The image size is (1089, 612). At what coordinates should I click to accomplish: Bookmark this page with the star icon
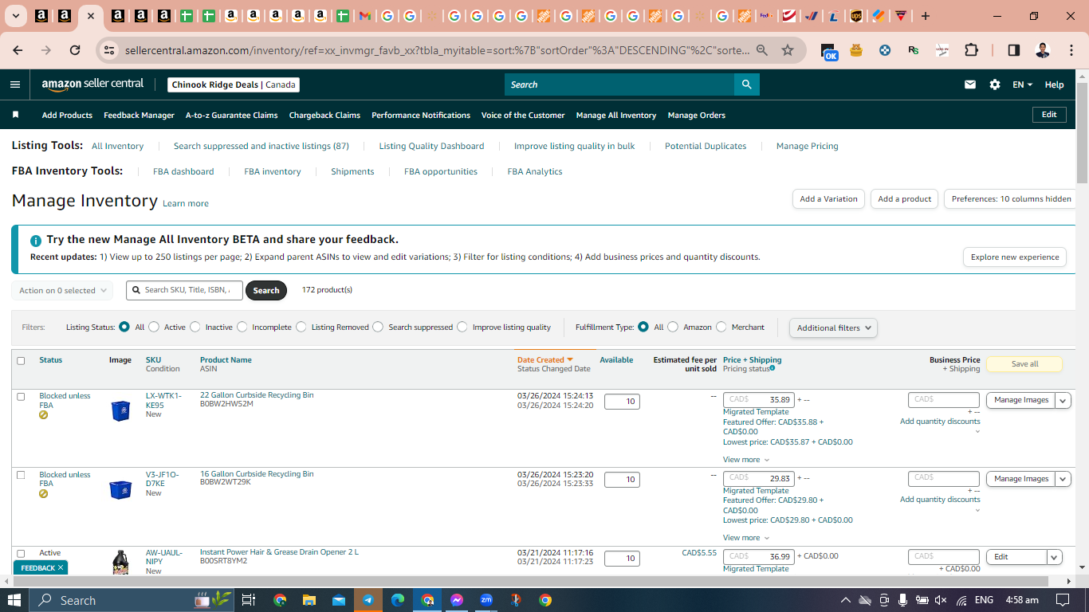pyautogui.click(x=788, y=50)
